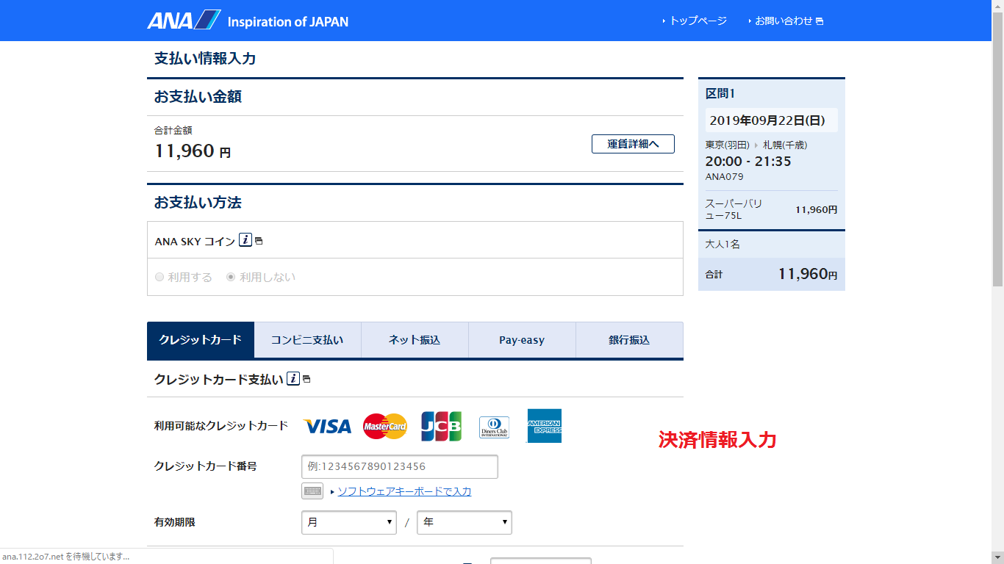
Task: Click 利用可能なクレジットカード label
Action: [221, 425]
